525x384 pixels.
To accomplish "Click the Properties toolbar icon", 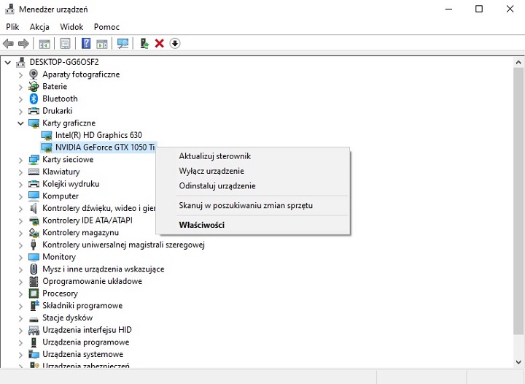I will tap(66, 44).
